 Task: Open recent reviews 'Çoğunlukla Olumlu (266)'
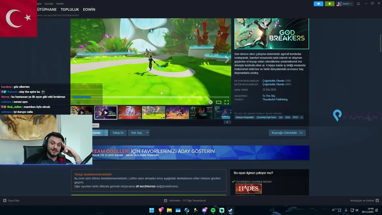click(277, 81)
